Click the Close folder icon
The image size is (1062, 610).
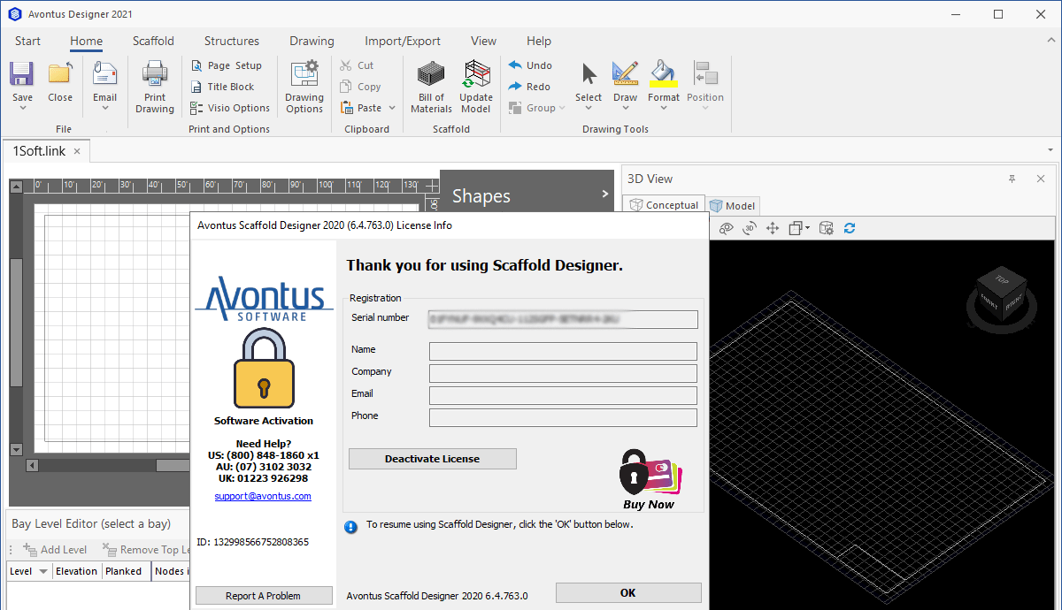[60, 73]
